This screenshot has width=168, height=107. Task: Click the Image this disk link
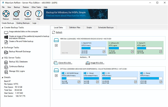pos(97,63)
